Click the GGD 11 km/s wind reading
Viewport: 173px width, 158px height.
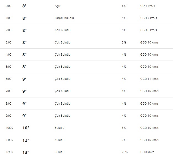150,79
